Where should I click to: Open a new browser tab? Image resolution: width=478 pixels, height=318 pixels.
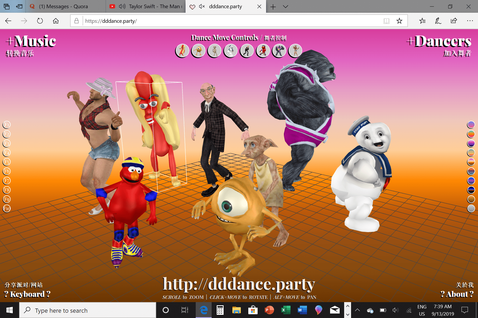coord(273,7)
